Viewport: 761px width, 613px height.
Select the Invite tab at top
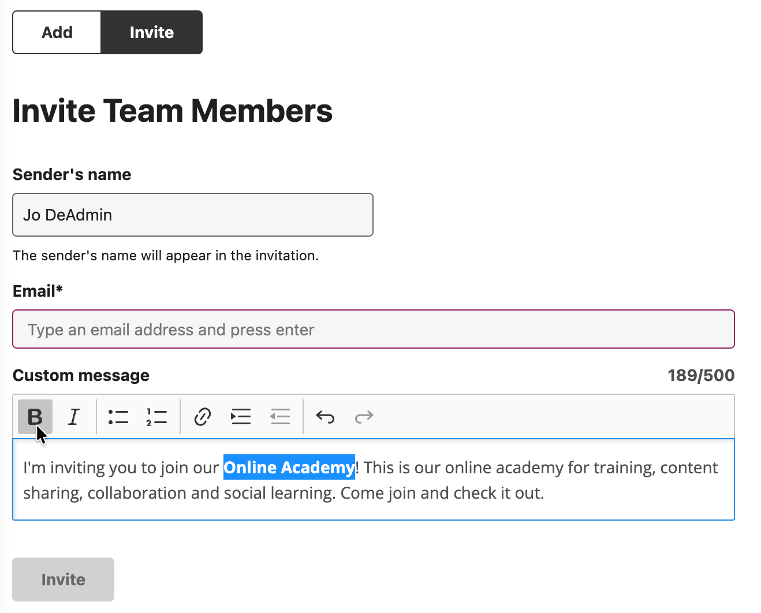click(x=151, y=32)
